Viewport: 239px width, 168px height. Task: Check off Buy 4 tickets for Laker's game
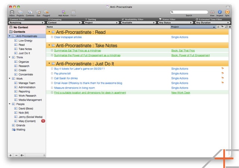coord(52,68)
